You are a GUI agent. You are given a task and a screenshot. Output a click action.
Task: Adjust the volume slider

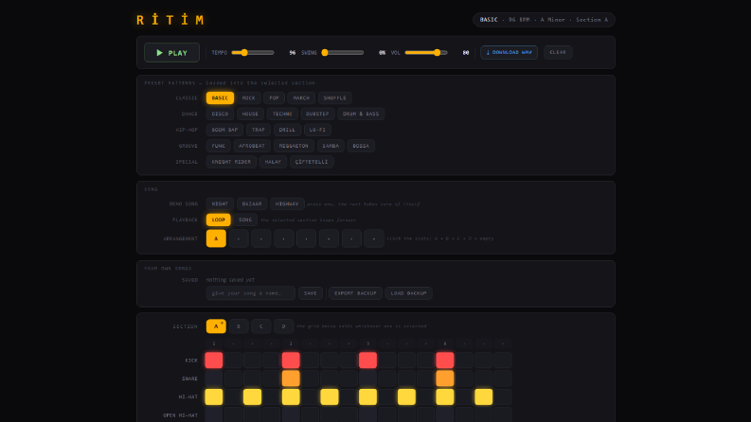pos(426,53)
